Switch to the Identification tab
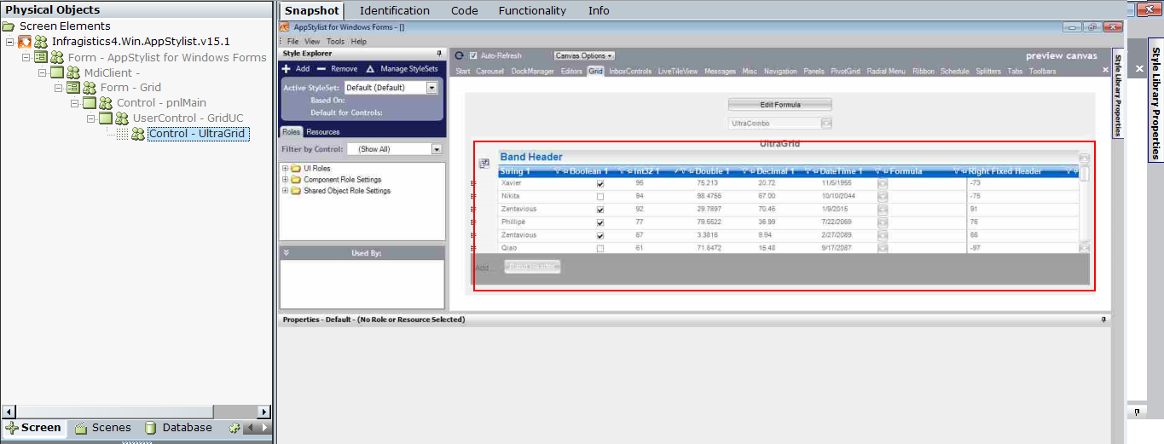This screenshot has height=444, width=1164. pyautogui.click(x=394, y=11)
